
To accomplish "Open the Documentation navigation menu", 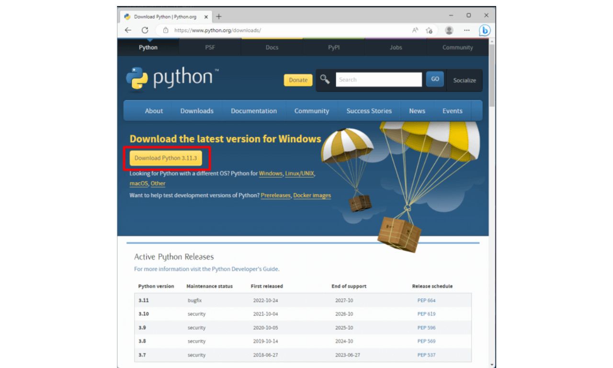I will (x=254, y=111).
